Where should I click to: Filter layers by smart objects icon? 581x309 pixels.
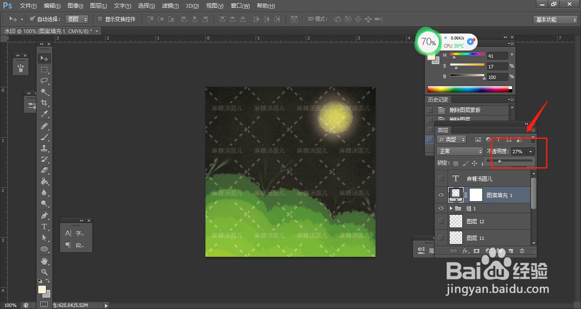[x=519, y=139]
